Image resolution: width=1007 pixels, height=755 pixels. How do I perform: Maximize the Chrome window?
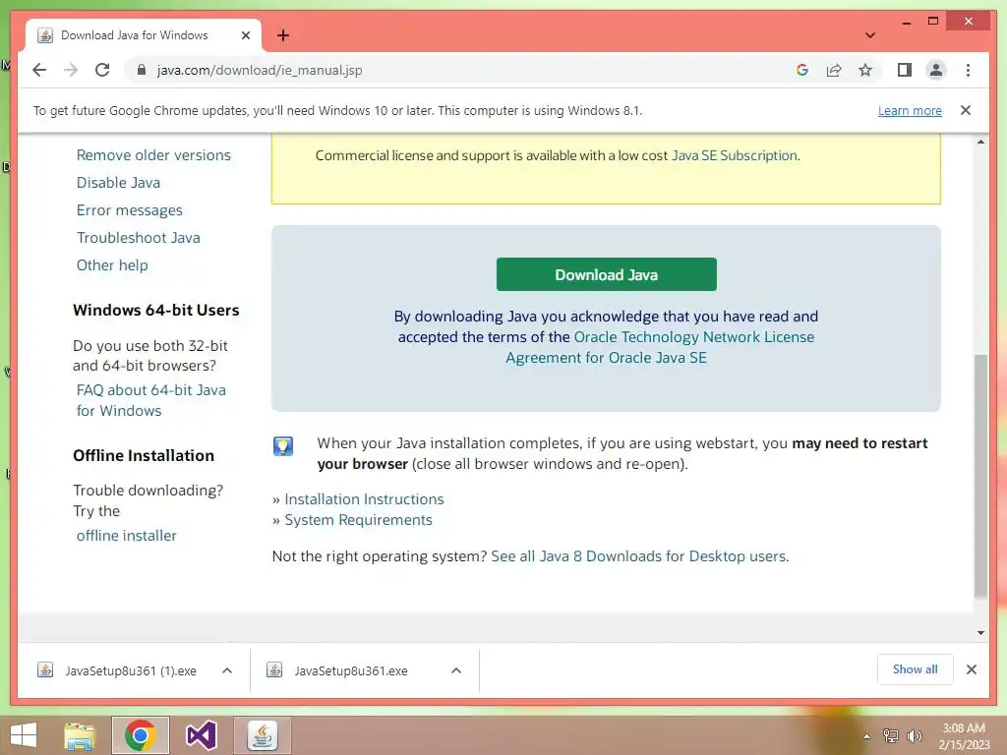coord(933,22)
